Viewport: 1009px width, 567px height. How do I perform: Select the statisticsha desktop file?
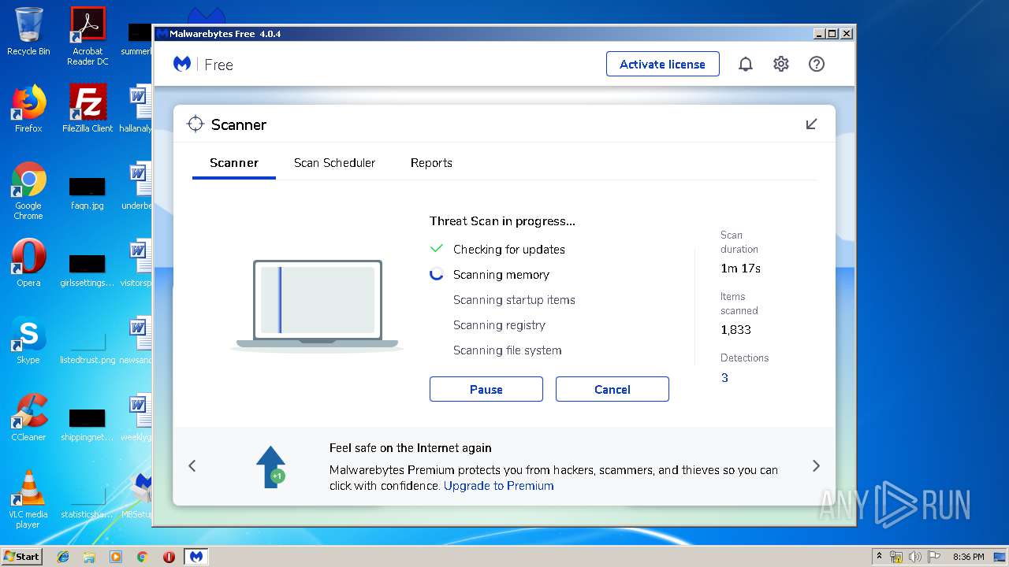[x=87, y=502]
